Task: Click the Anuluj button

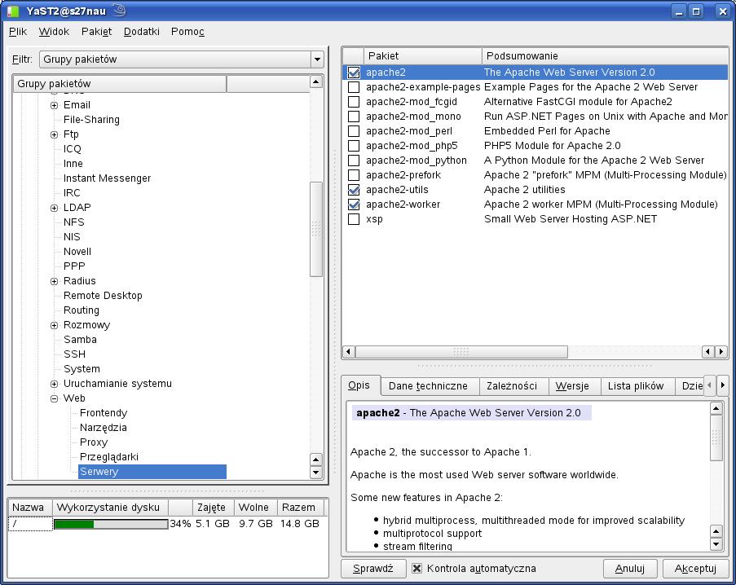Action: coord(630,569)
